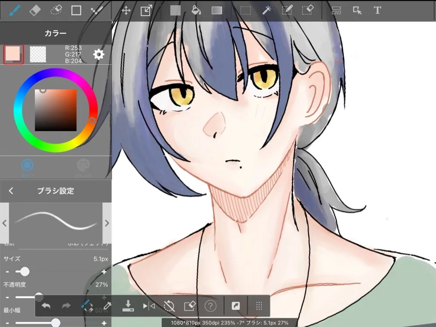Decrease opacity with minus button
Screen dimensions: 436x327
[x=7, y=297]
